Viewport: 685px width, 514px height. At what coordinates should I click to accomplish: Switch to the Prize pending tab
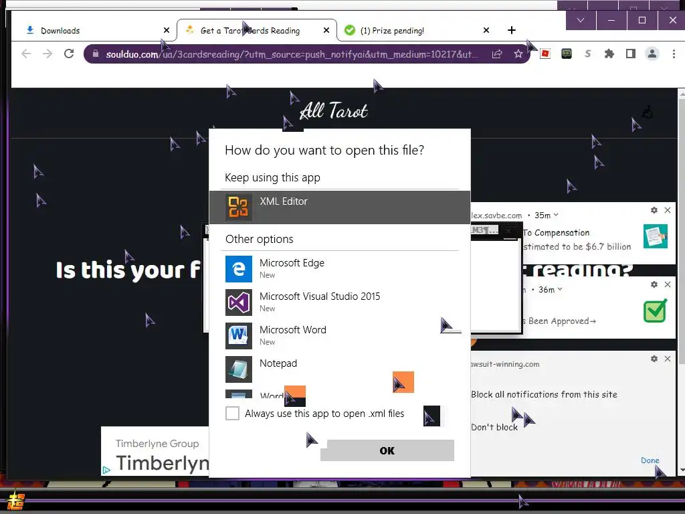tap(417, 31)
